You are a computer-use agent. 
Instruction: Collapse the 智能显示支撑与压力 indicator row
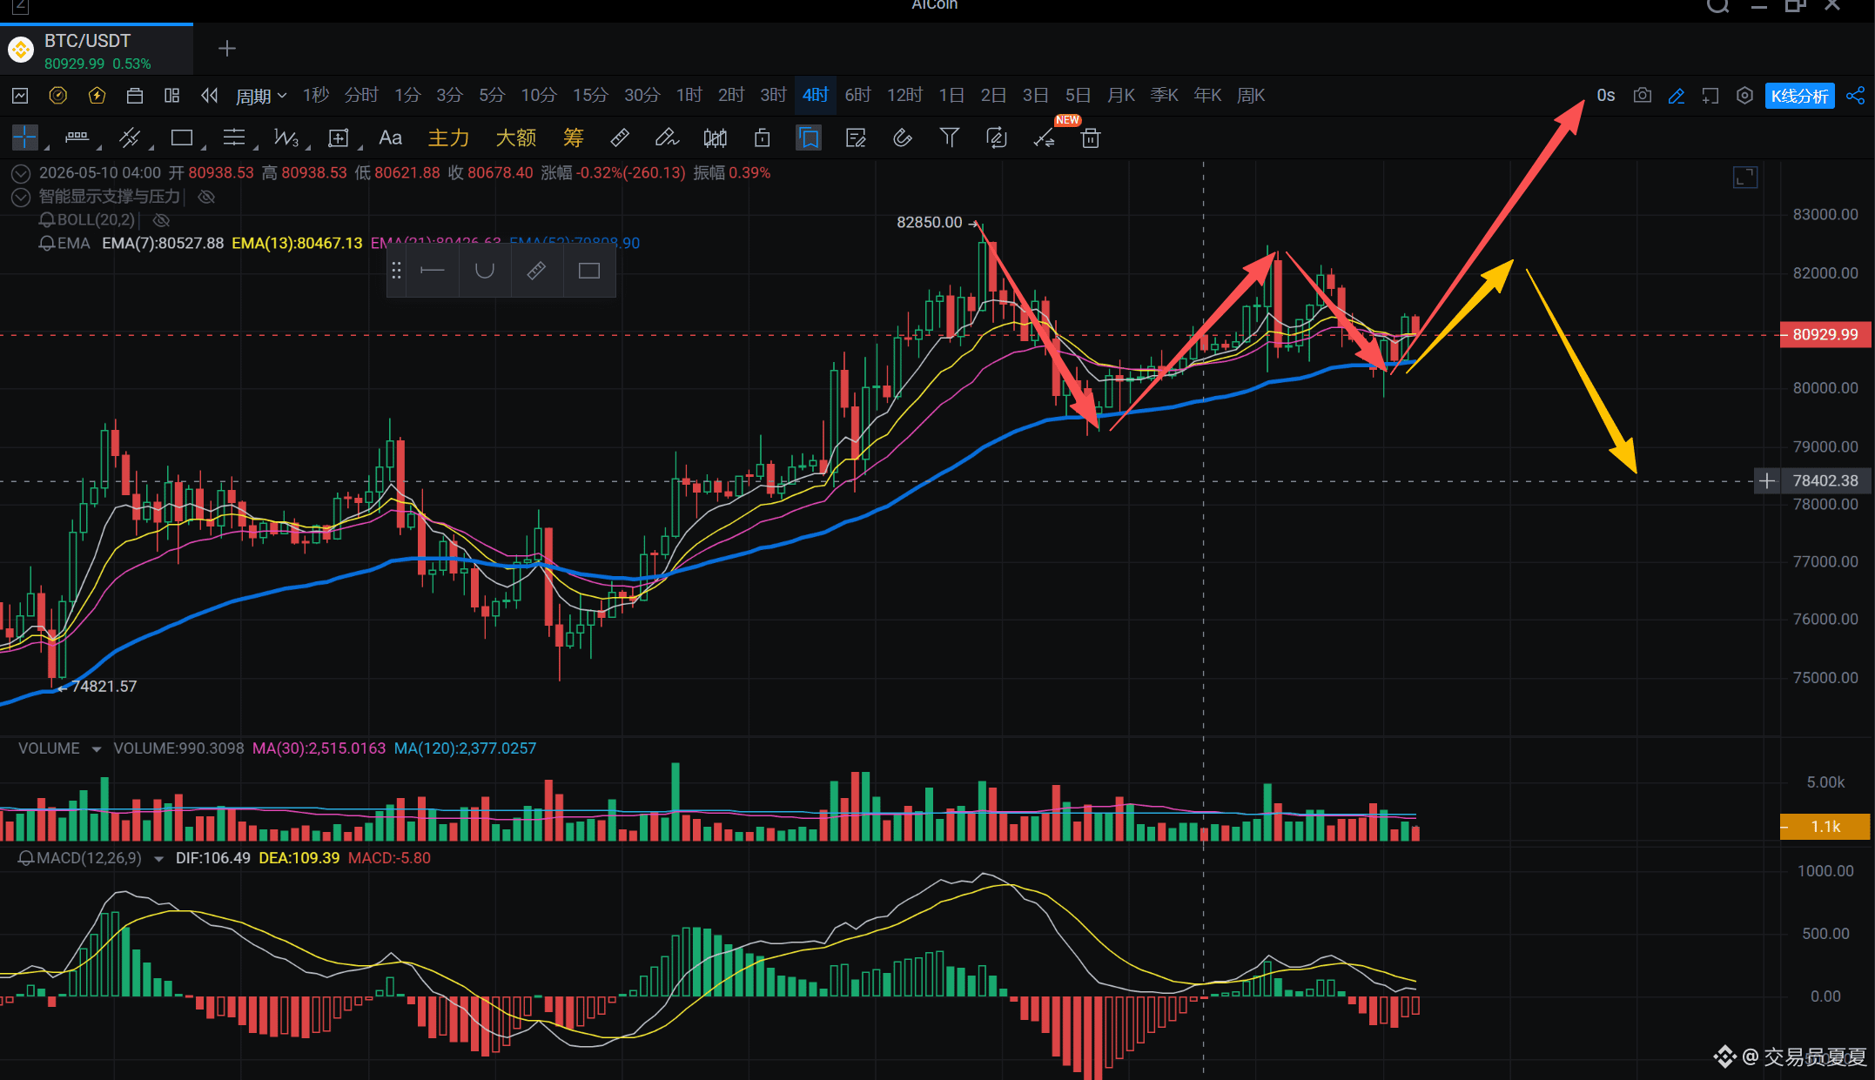pyautogui.click(x=21, y=198)
